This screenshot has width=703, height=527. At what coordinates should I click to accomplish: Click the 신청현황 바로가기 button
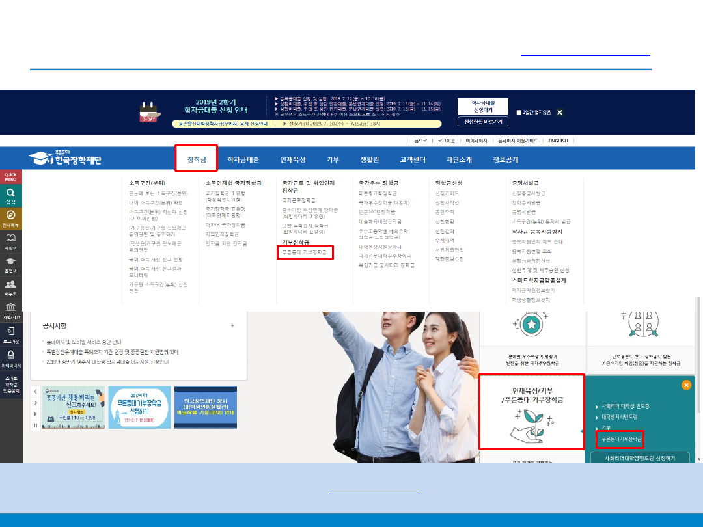482,122
